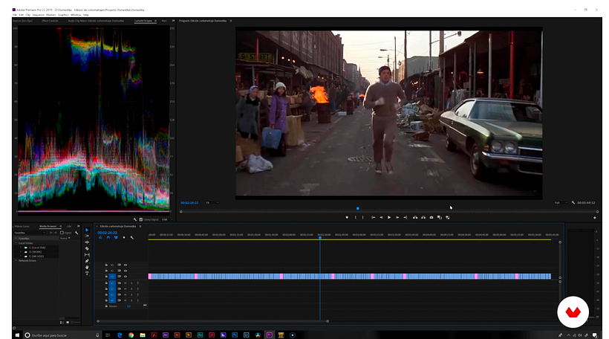Switch to the Effect Controls tab
Image resolution: width=609 pixels, height=339 pixels.
point(50,21)
